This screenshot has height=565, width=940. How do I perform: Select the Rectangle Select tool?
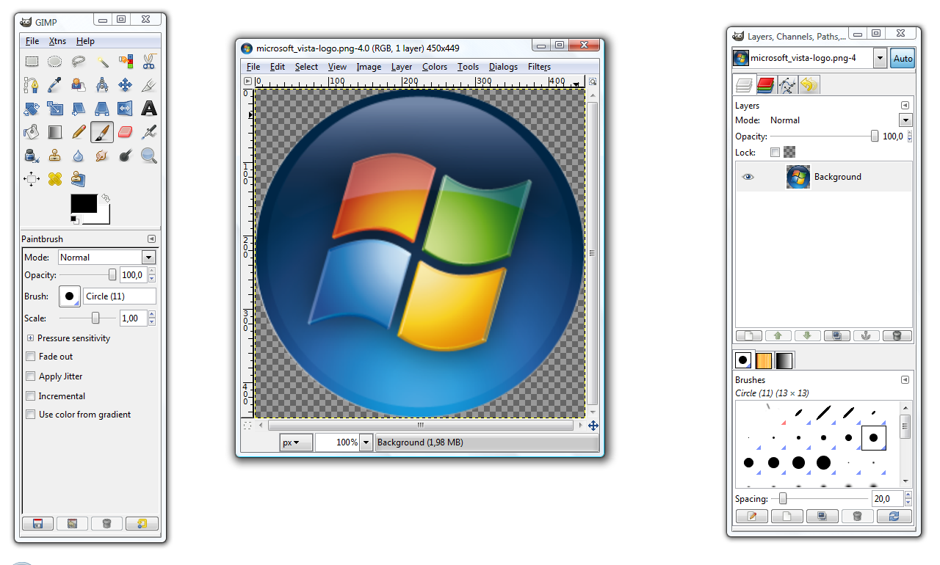pos(32,62)
